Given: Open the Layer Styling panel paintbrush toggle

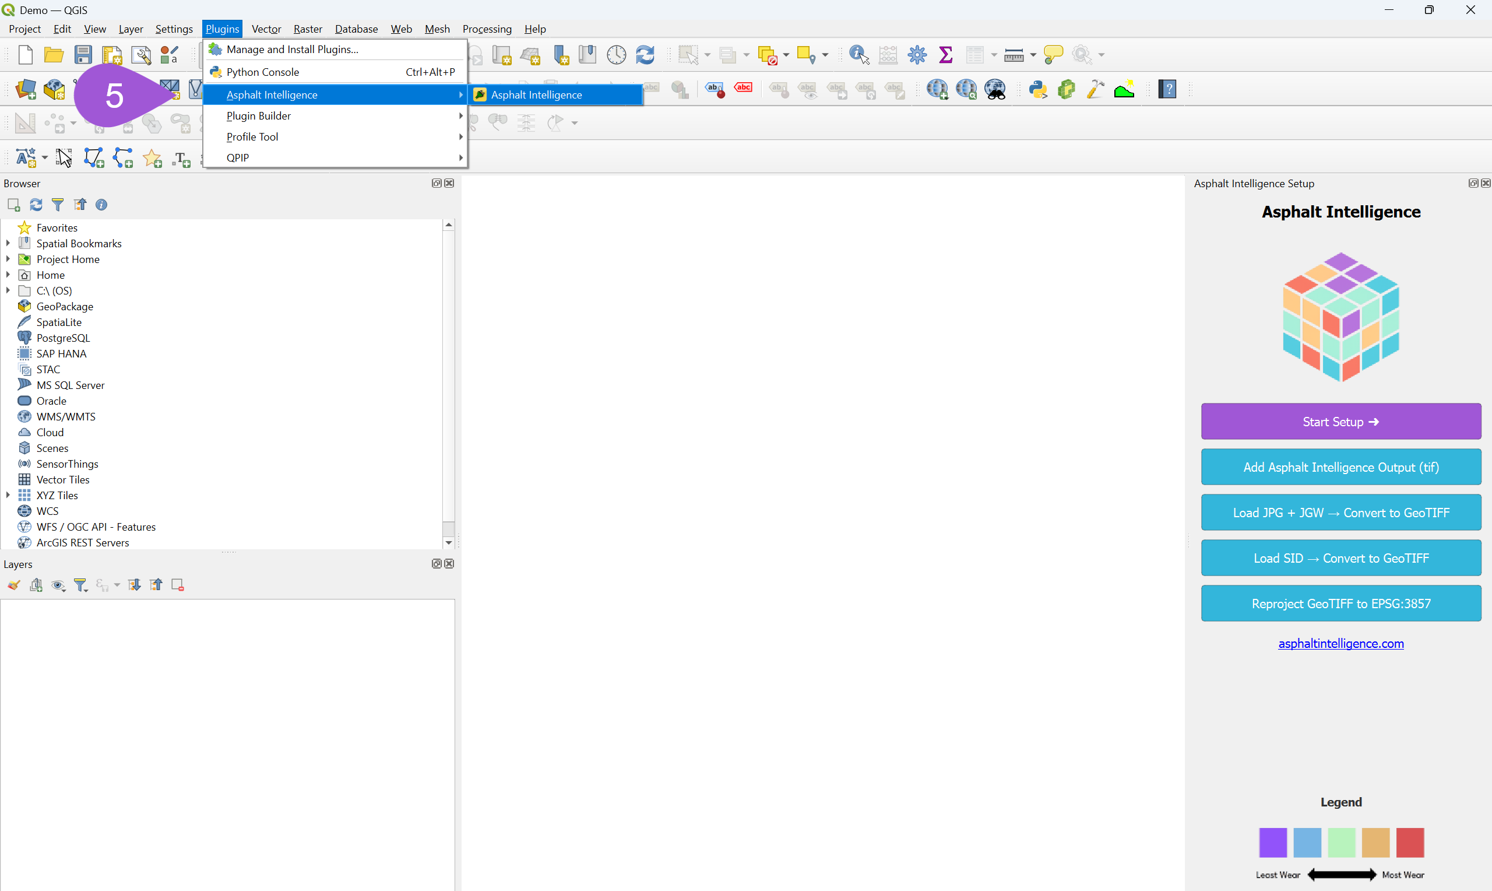Looking at the screenshot, I should [13, 584].
